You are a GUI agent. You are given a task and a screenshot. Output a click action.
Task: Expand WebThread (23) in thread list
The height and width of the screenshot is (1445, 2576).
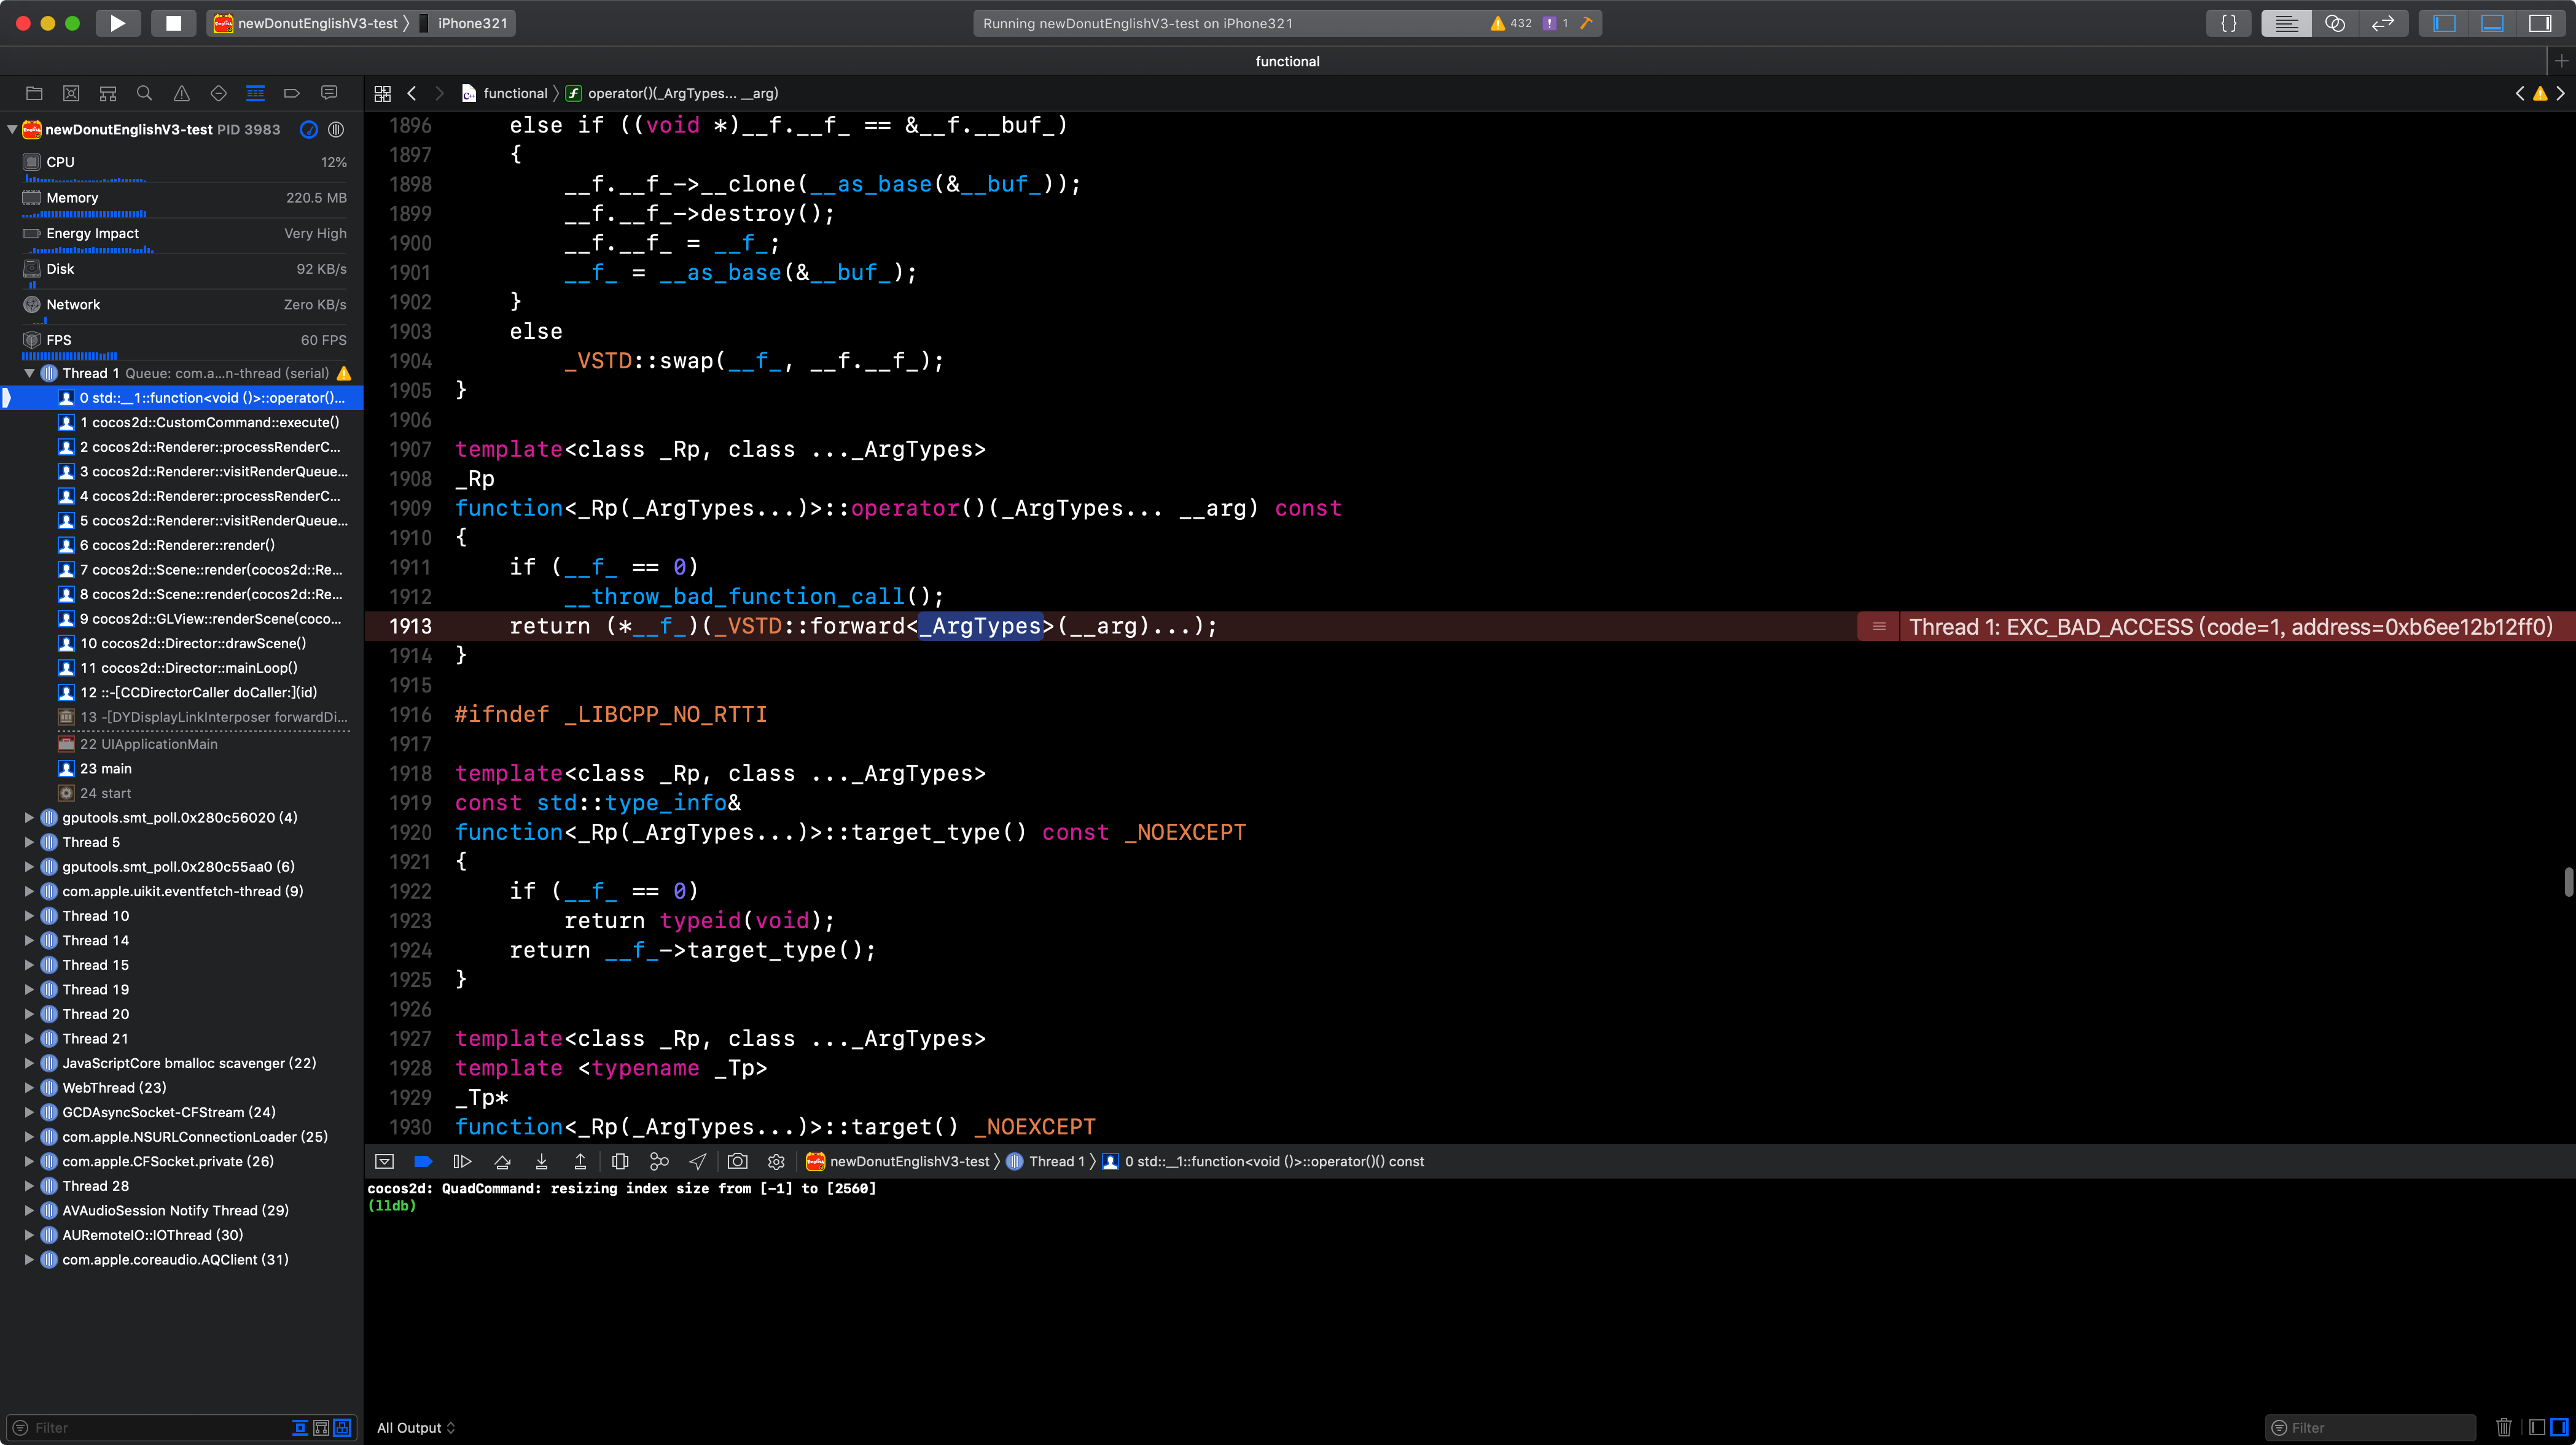click(x=29, y=1087)
